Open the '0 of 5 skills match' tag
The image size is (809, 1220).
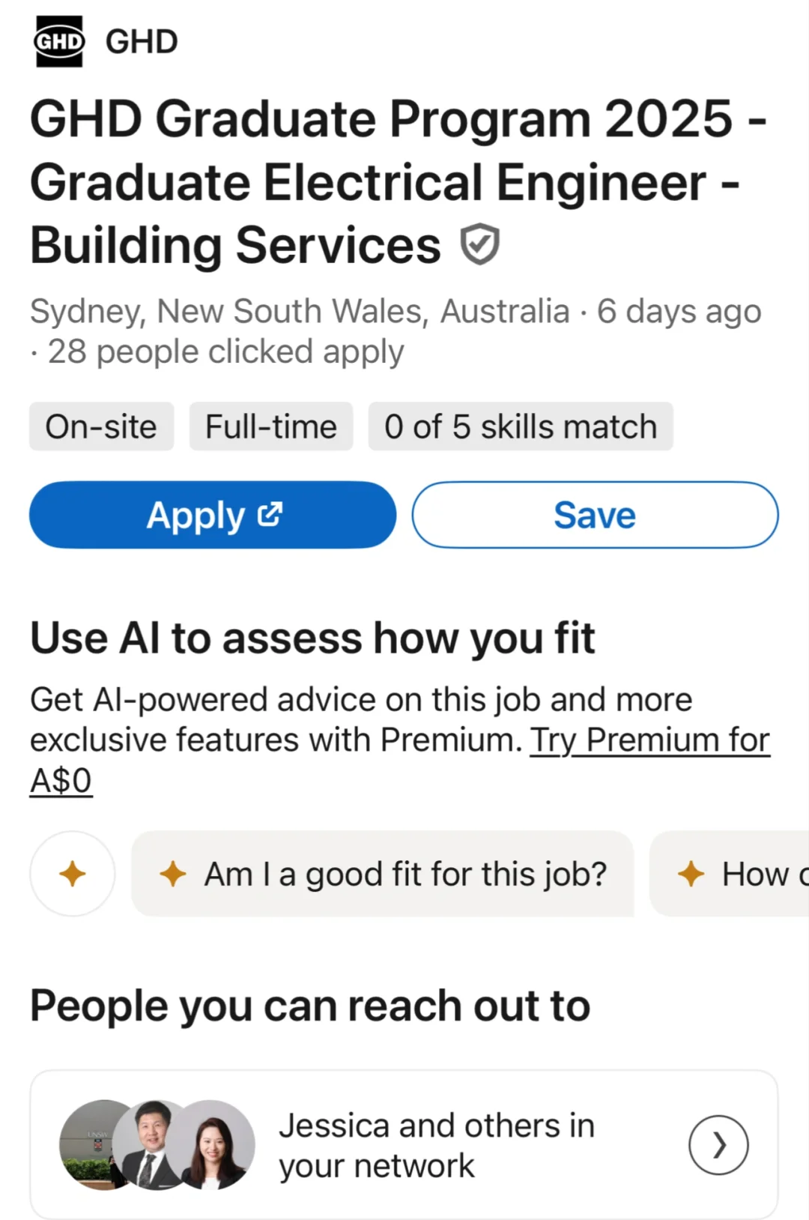(x=521, y=426)
